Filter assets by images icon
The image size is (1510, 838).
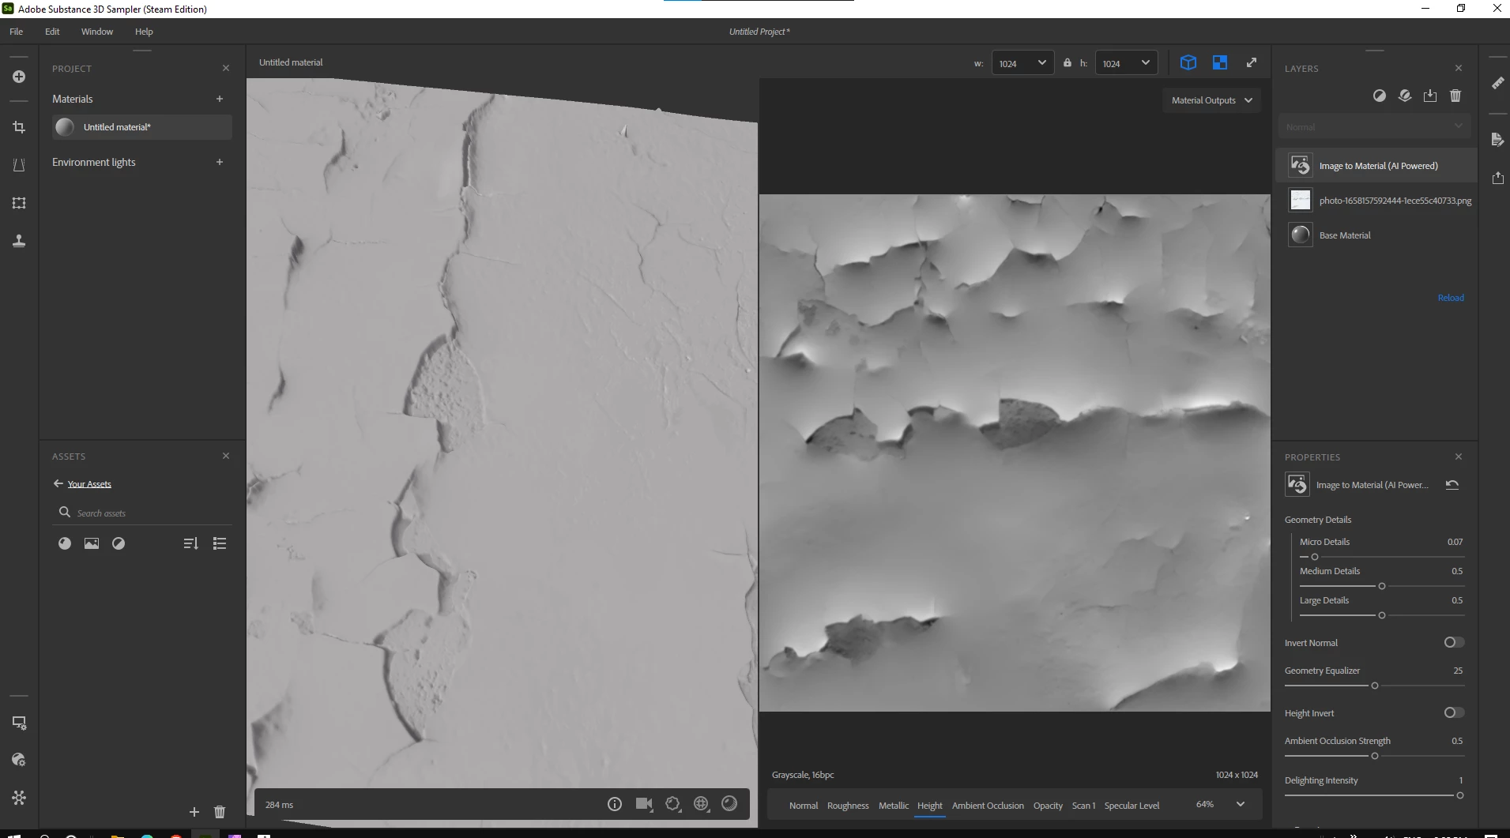click(92, 543)
